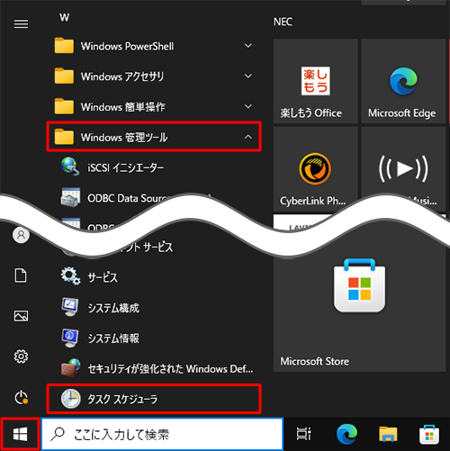Image resolution: width=450 pixels, height=451 pixels.
Task: Launch Microsoft Edge from the taskbar
Action: point(346,434)
